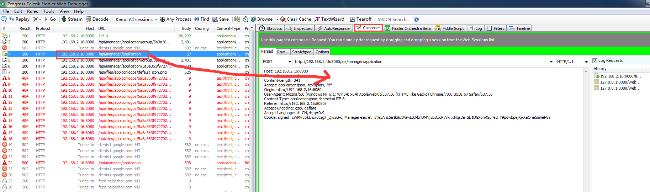This screenshot has height=192, width=650.
Task: Switch to the Timeline tab
Action: [x=519, y=28]
